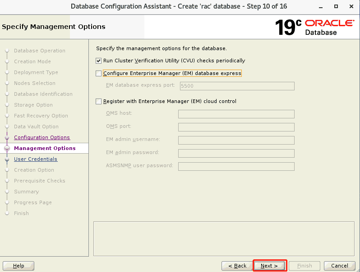Close the Database Configuration Assistant window
Screen dimensions: 360x272
click(x=351, y=6)
